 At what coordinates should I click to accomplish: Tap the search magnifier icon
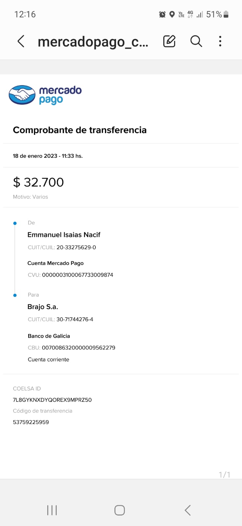(196, 41)
